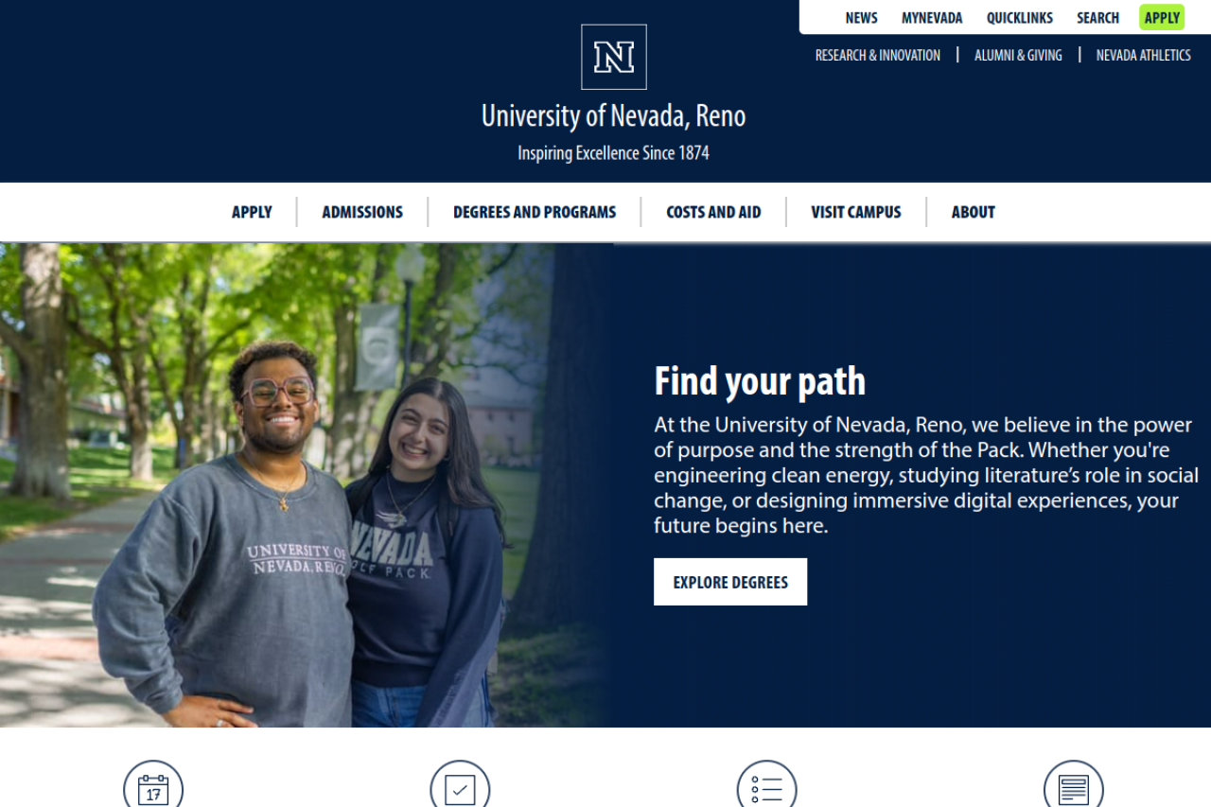1211x807 pixels.
Task: Open the News link
Action: point(861,18)
